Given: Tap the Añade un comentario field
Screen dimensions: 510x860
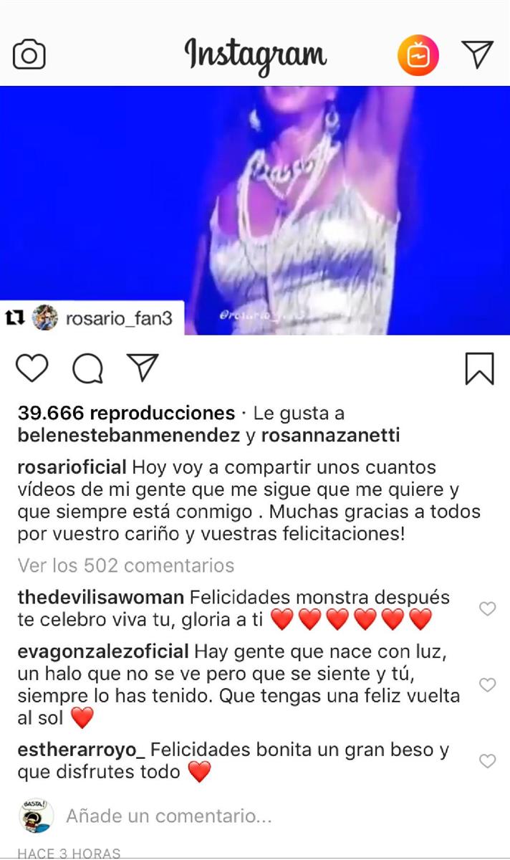Looking at the screenshot, I should pyautogui.click(x=169, y=816).
